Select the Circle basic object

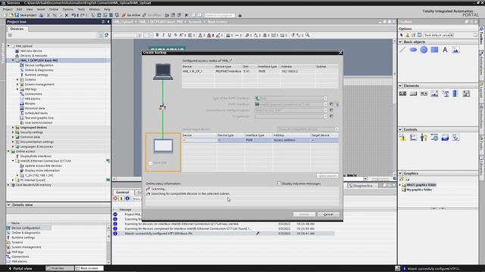click(x=424, y=50)
